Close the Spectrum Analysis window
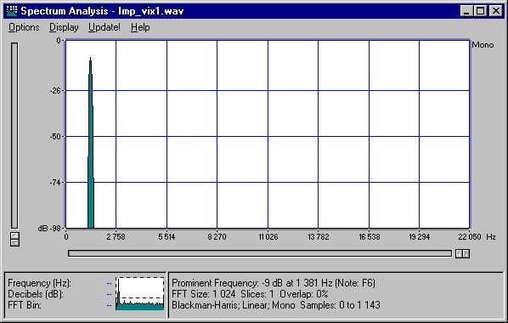The image size is (508, 323). click(x=496, y=11)
